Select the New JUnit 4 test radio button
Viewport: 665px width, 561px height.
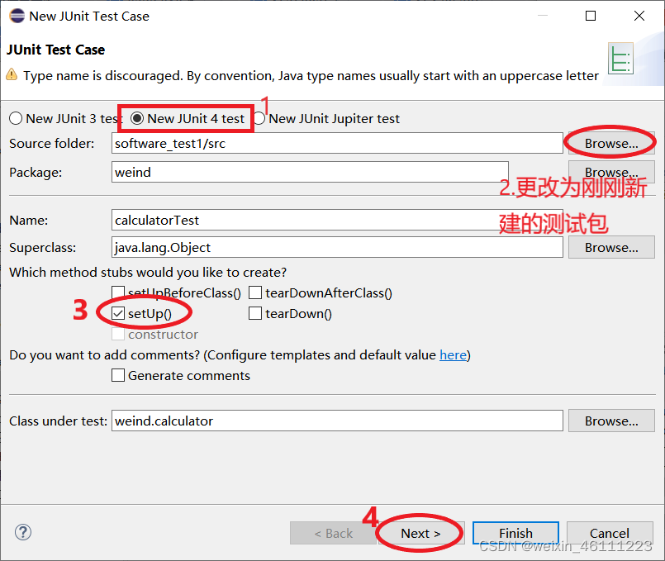tap(137, 118)
